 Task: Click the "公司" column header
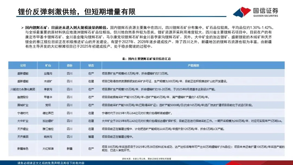click(23, 65)
